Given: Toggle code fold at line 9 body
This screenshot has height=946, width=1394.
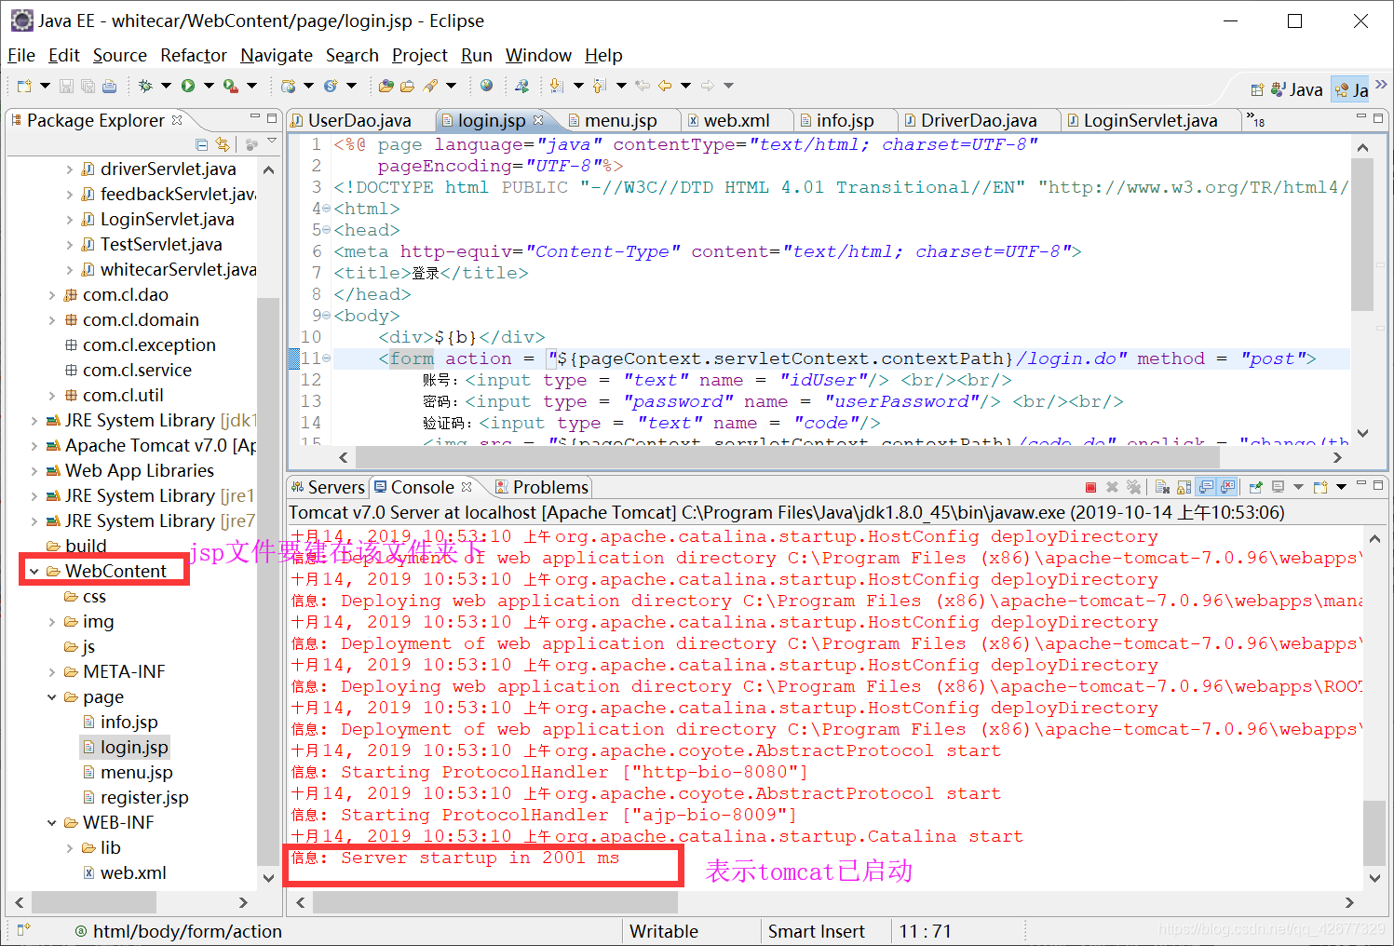Looking at the screenshot, I should click(x=326, y=316).
